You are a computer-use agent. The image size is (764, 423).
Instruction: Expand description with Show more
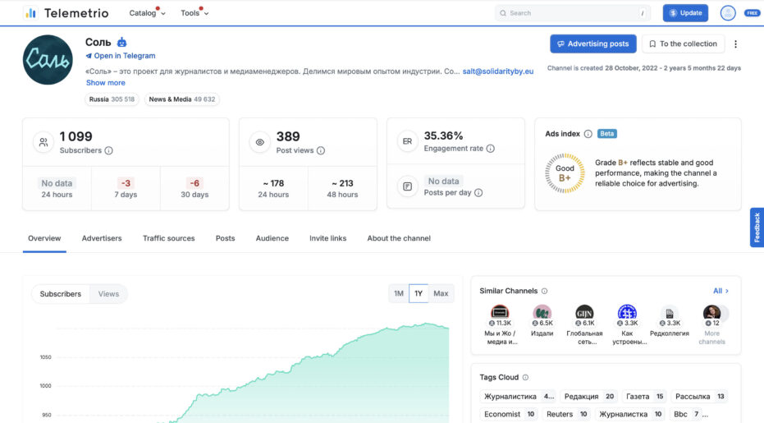coord(106,83)
